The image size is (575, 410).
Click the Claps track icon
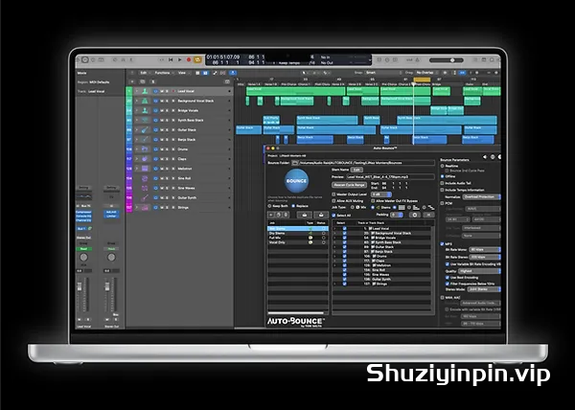[x=145, y=159]
